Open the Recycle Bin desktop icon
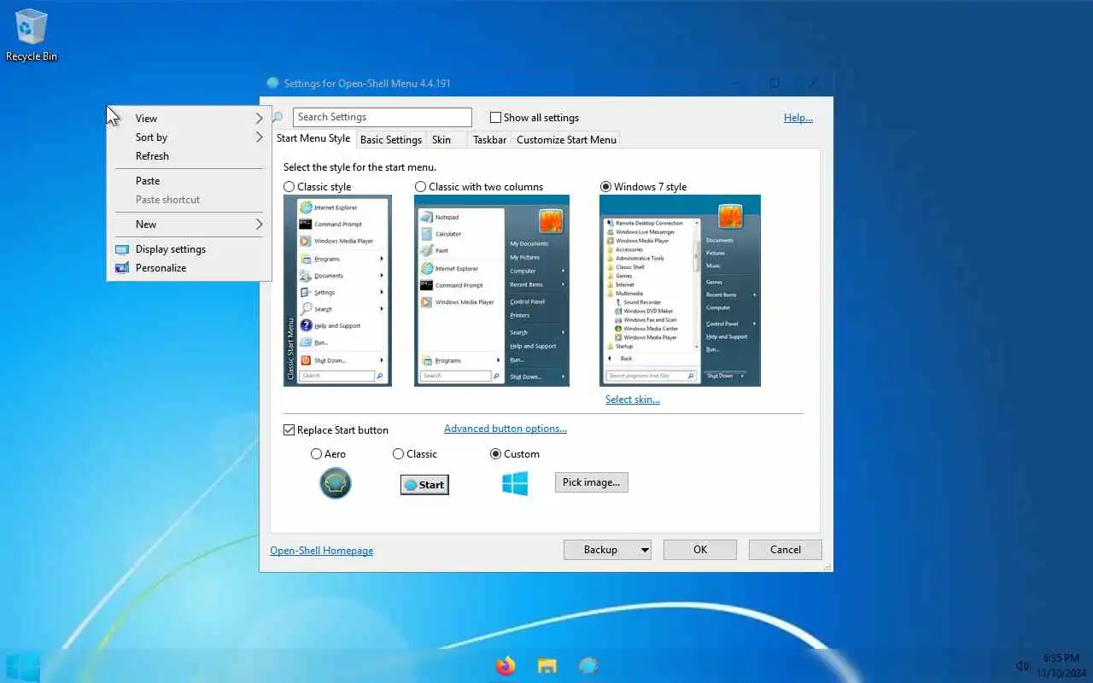Viewport: 1093px width, 683px height. click(x=31, y=35)
